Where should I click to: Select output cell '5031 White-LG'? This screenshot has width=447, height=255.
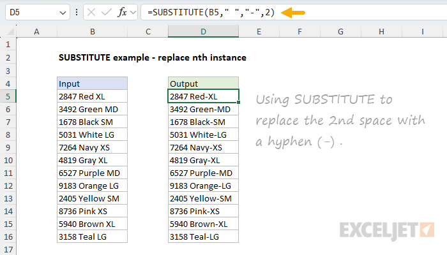pyautogui.click(x=203, y=135)
